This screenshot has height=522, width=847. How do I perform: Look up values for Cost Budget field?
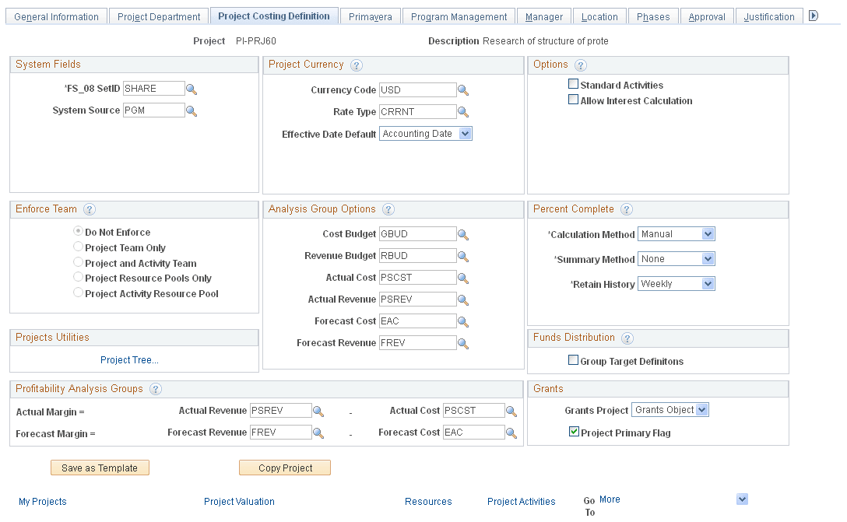[x=463, y=233]
